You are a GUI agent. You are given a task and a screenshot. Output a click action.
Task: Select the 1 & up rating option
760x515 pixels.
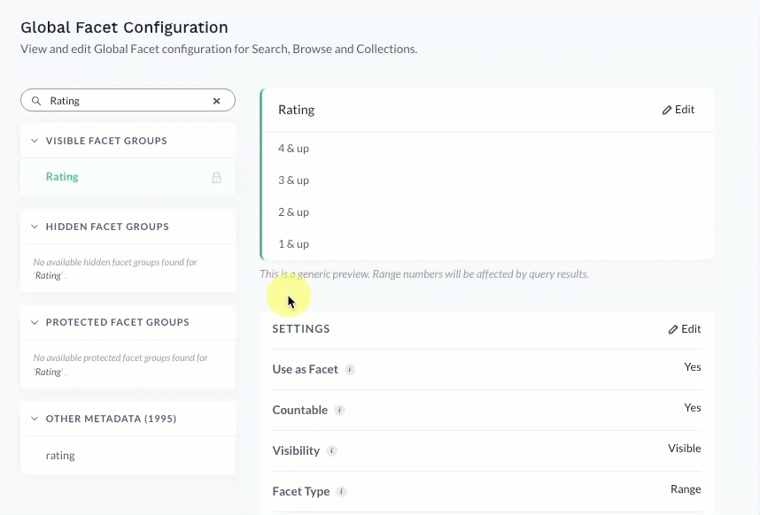click(x=293, y=244)
